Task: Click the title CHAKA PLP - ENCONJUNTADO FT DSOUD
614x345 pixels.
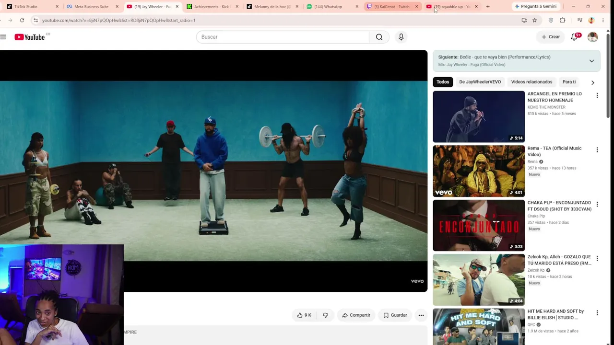Action: [x=559, y=206]
